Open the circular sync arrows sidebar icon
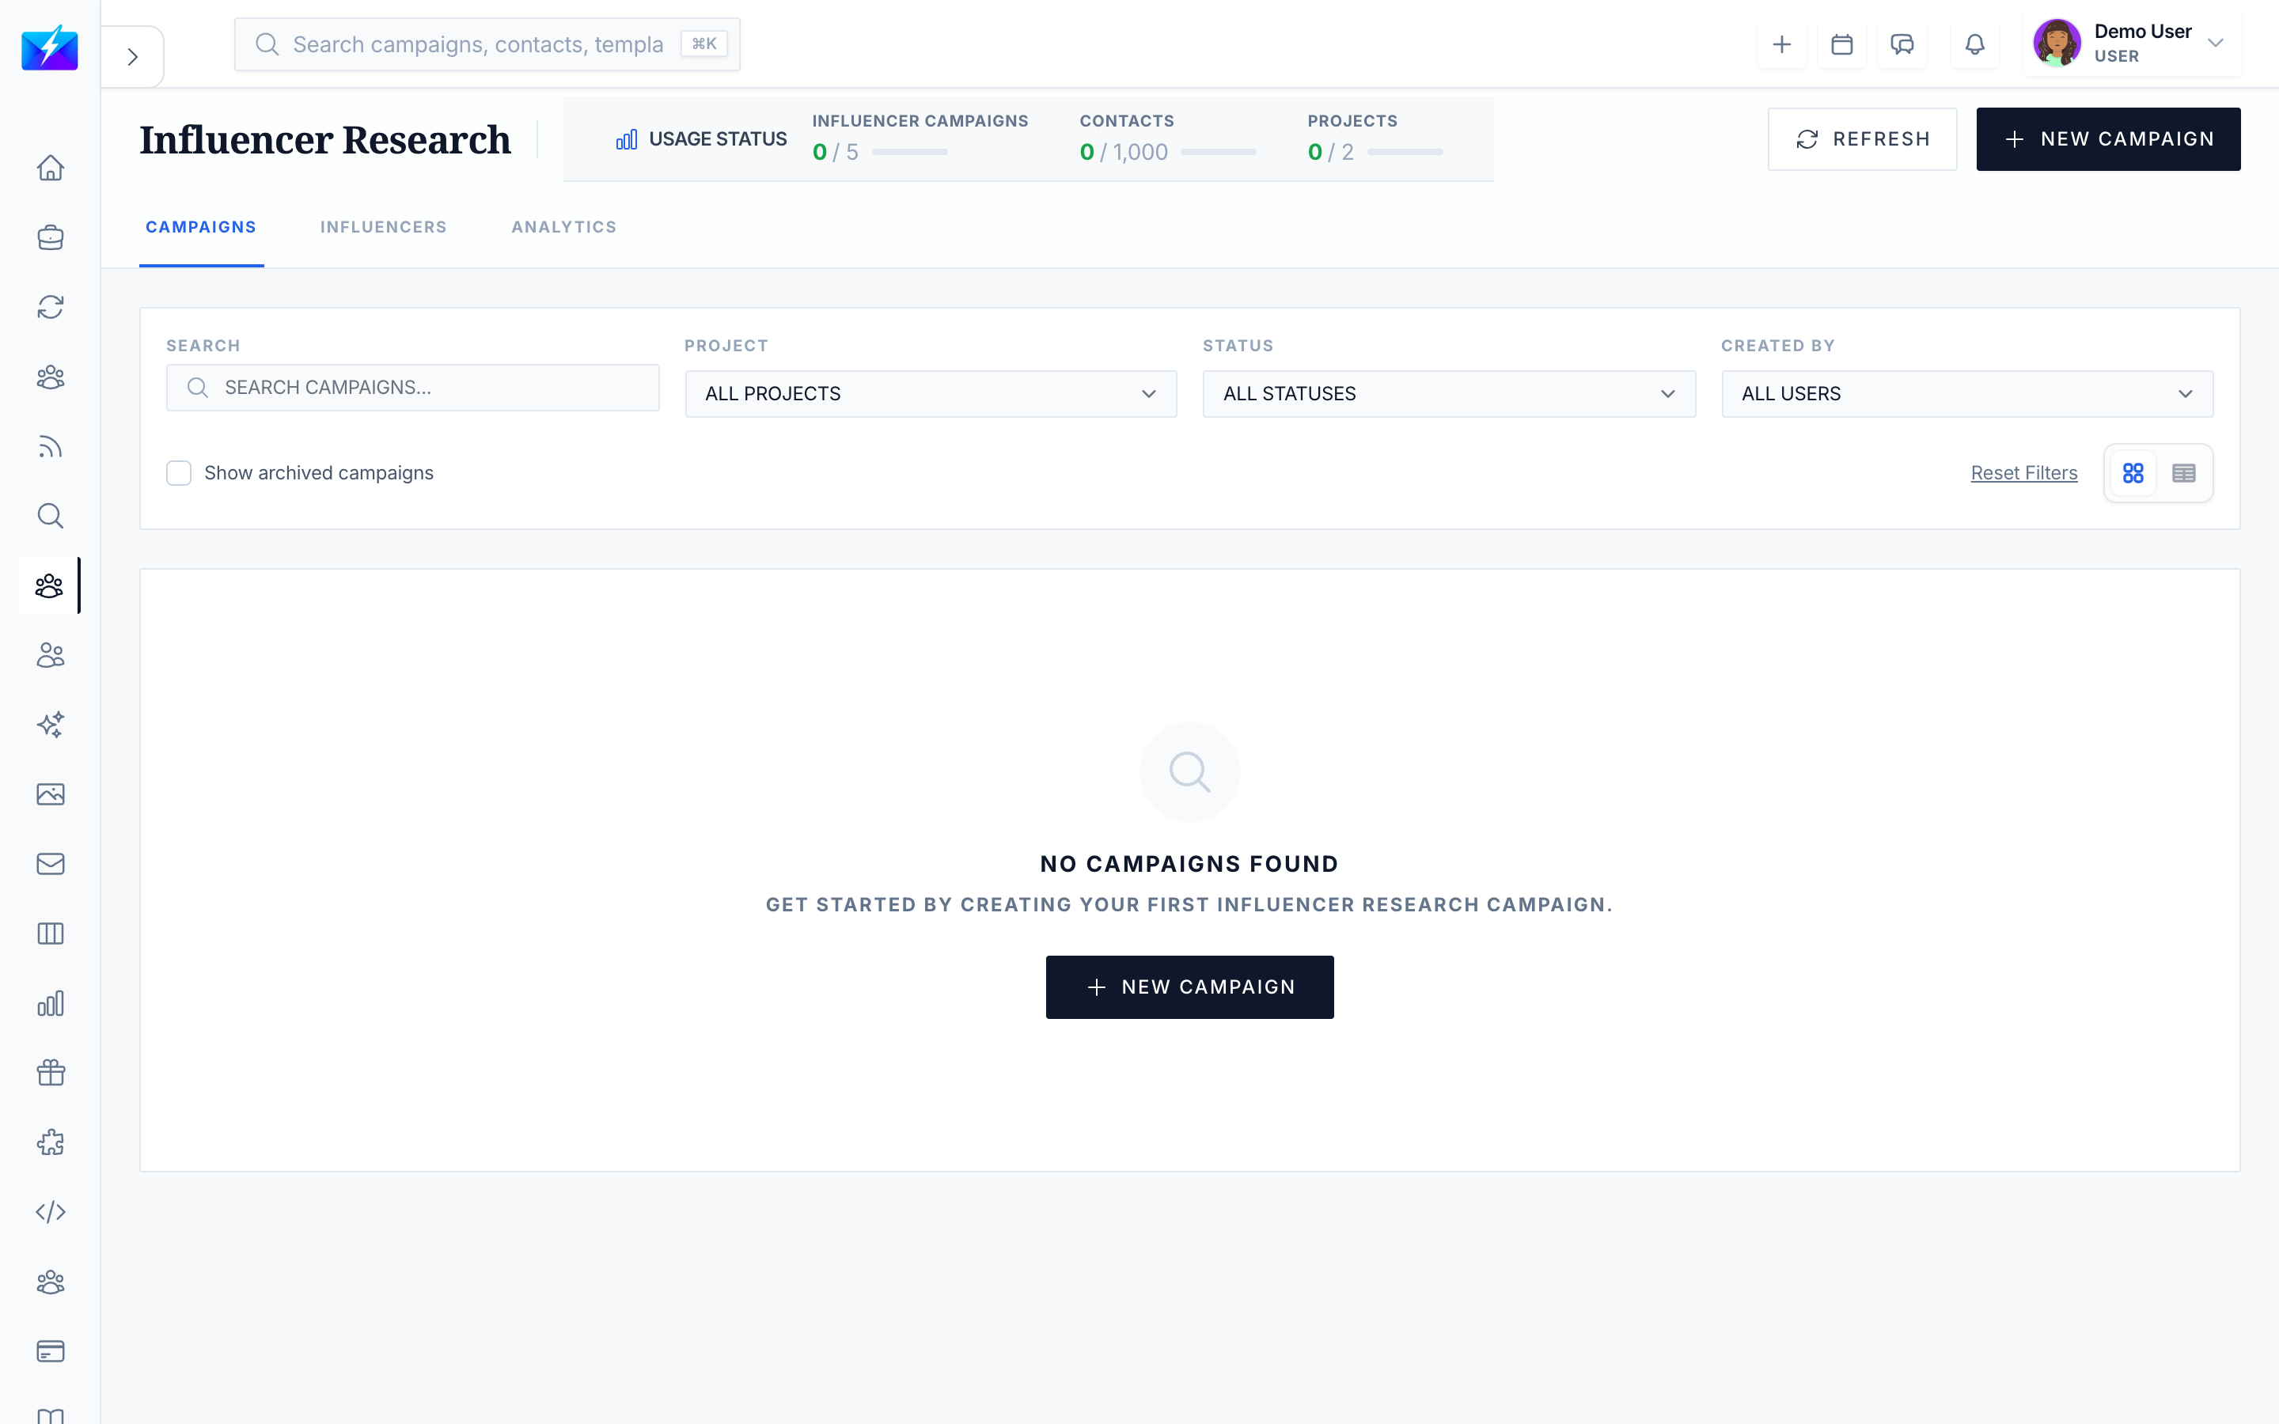The image size is (2279, 1424). point(50,307)
